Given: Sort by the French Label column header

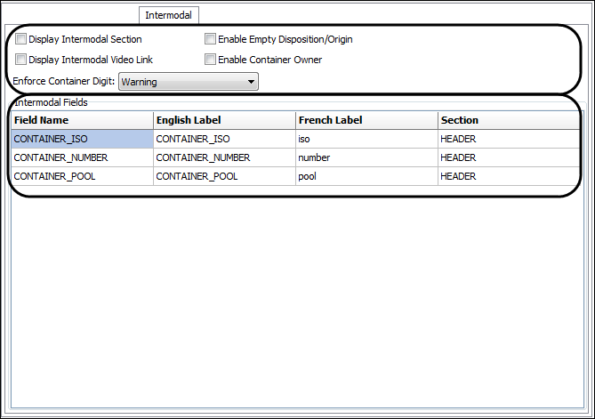Looking at the screenshot, I should [x=367, y=120].
